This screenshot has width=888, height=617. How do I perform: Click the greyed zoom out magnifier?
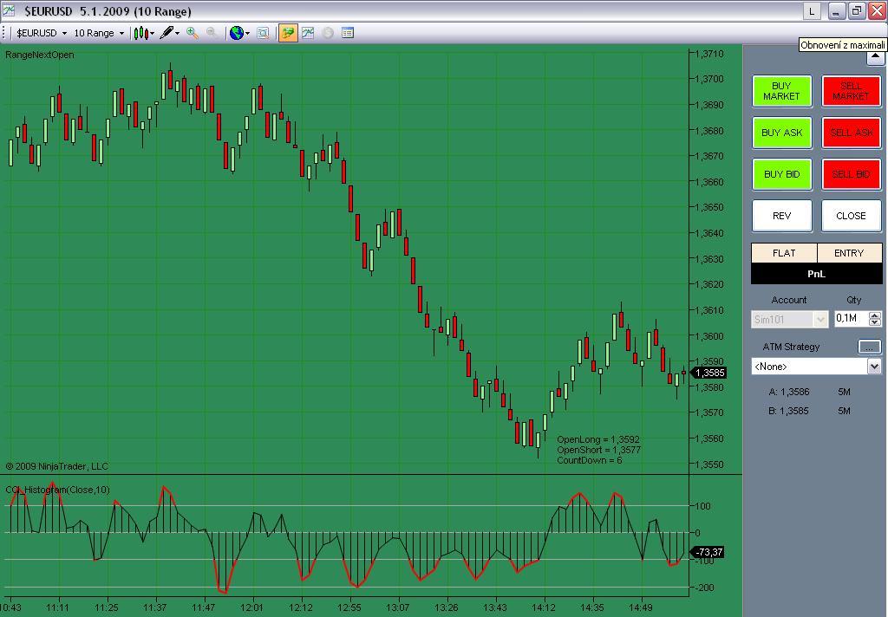[x=212, y=33]
